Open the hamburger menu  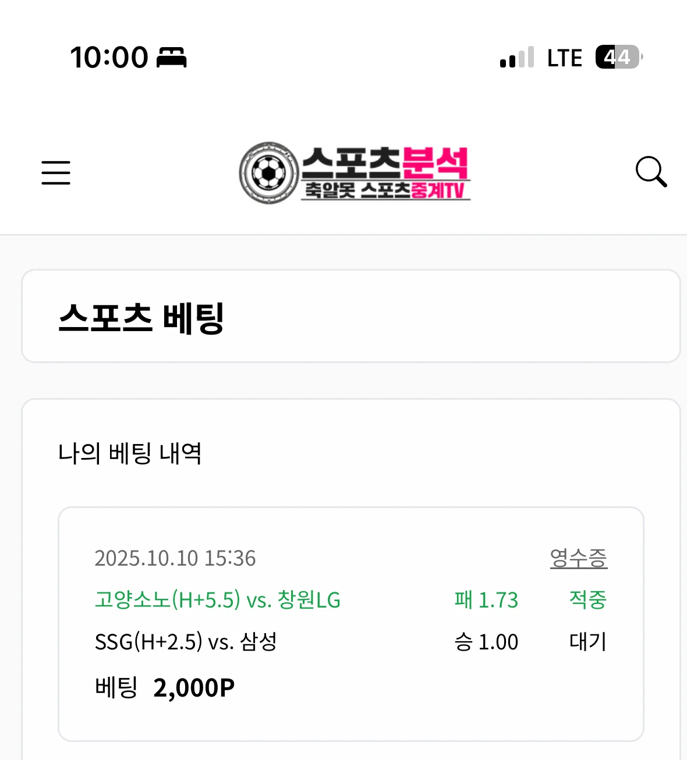click(56, 173)
